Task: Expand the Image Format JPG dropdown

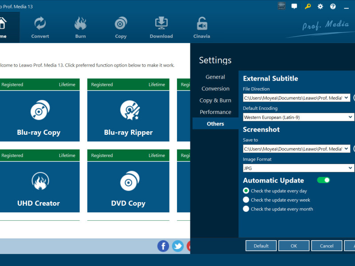Action: [350, 168]
